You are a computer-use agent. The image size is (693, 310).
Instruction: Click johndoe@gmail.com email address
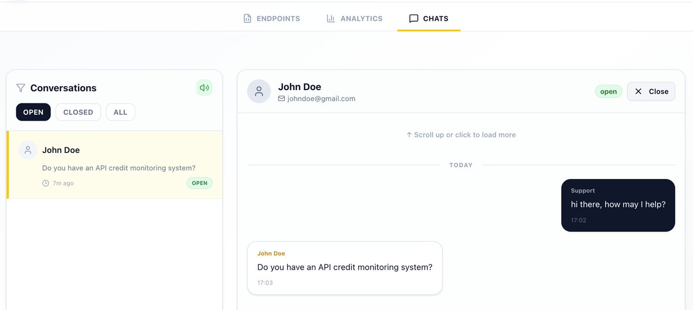(321, 99)
